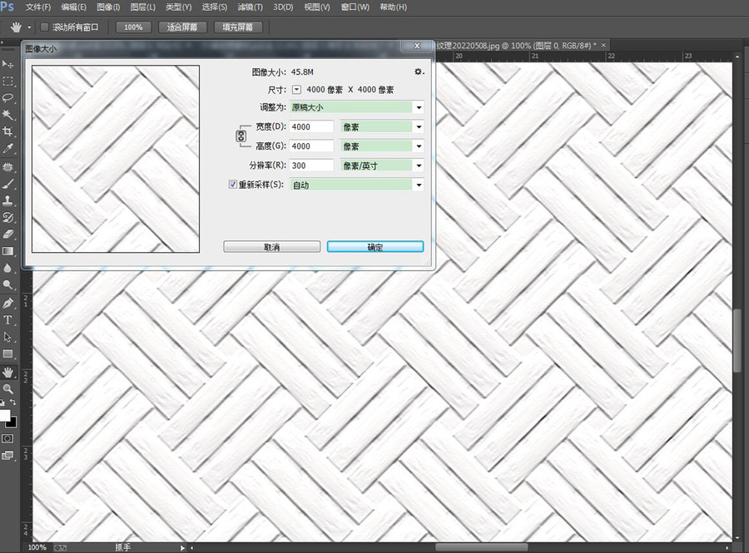749x553 pixels.
Task: Toggle constrain proportions link icon
Action: coord(241,136)
